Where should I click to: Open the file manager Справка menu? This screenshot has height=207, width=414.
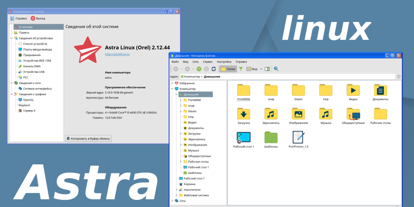(x=241, y=62)
